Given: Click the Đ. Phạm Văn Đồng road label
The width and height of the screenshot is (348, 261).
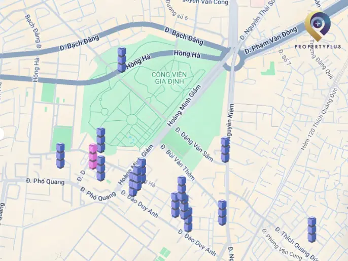Looking at the screenshot, I should tap(270, 41).
